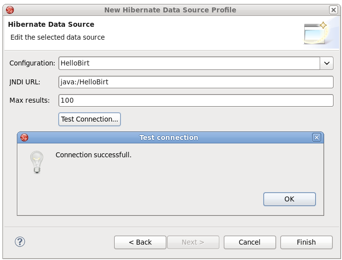Image resolution: width=342 pixels, height=260 pixels.
Task: Go to previous page with Back
Action: coord(140,242)
